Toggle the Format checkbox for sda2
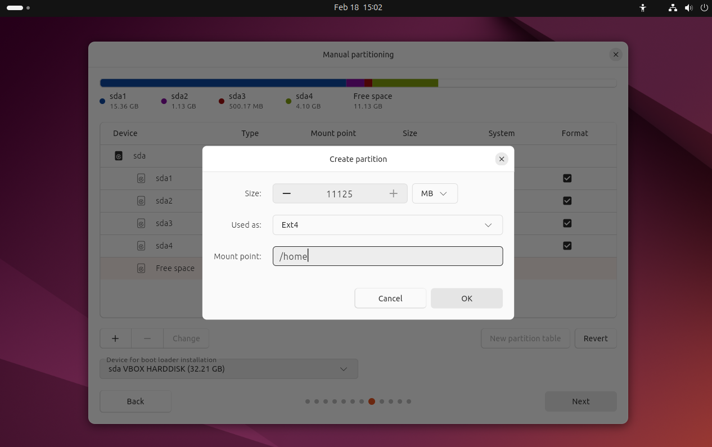The image size is (712, 447). coord(567,201)
